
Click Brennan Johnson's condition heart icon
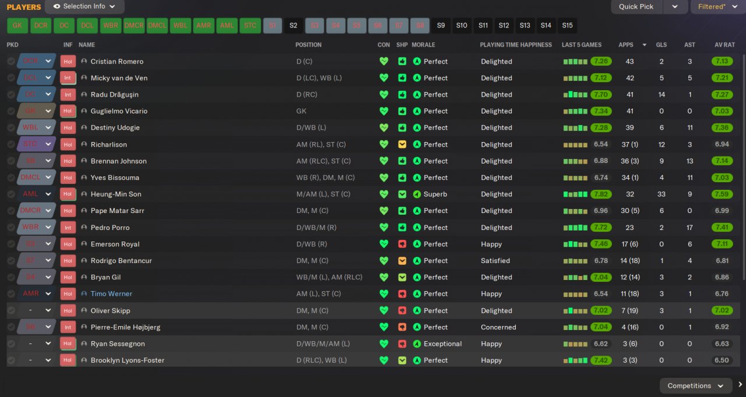pos(383,161)
